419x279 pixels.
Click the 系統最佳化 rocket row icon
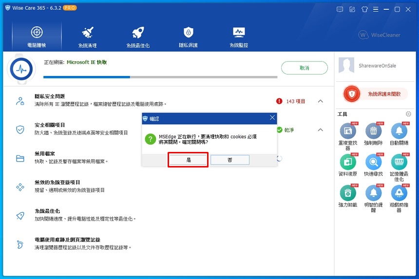(20, 216)
